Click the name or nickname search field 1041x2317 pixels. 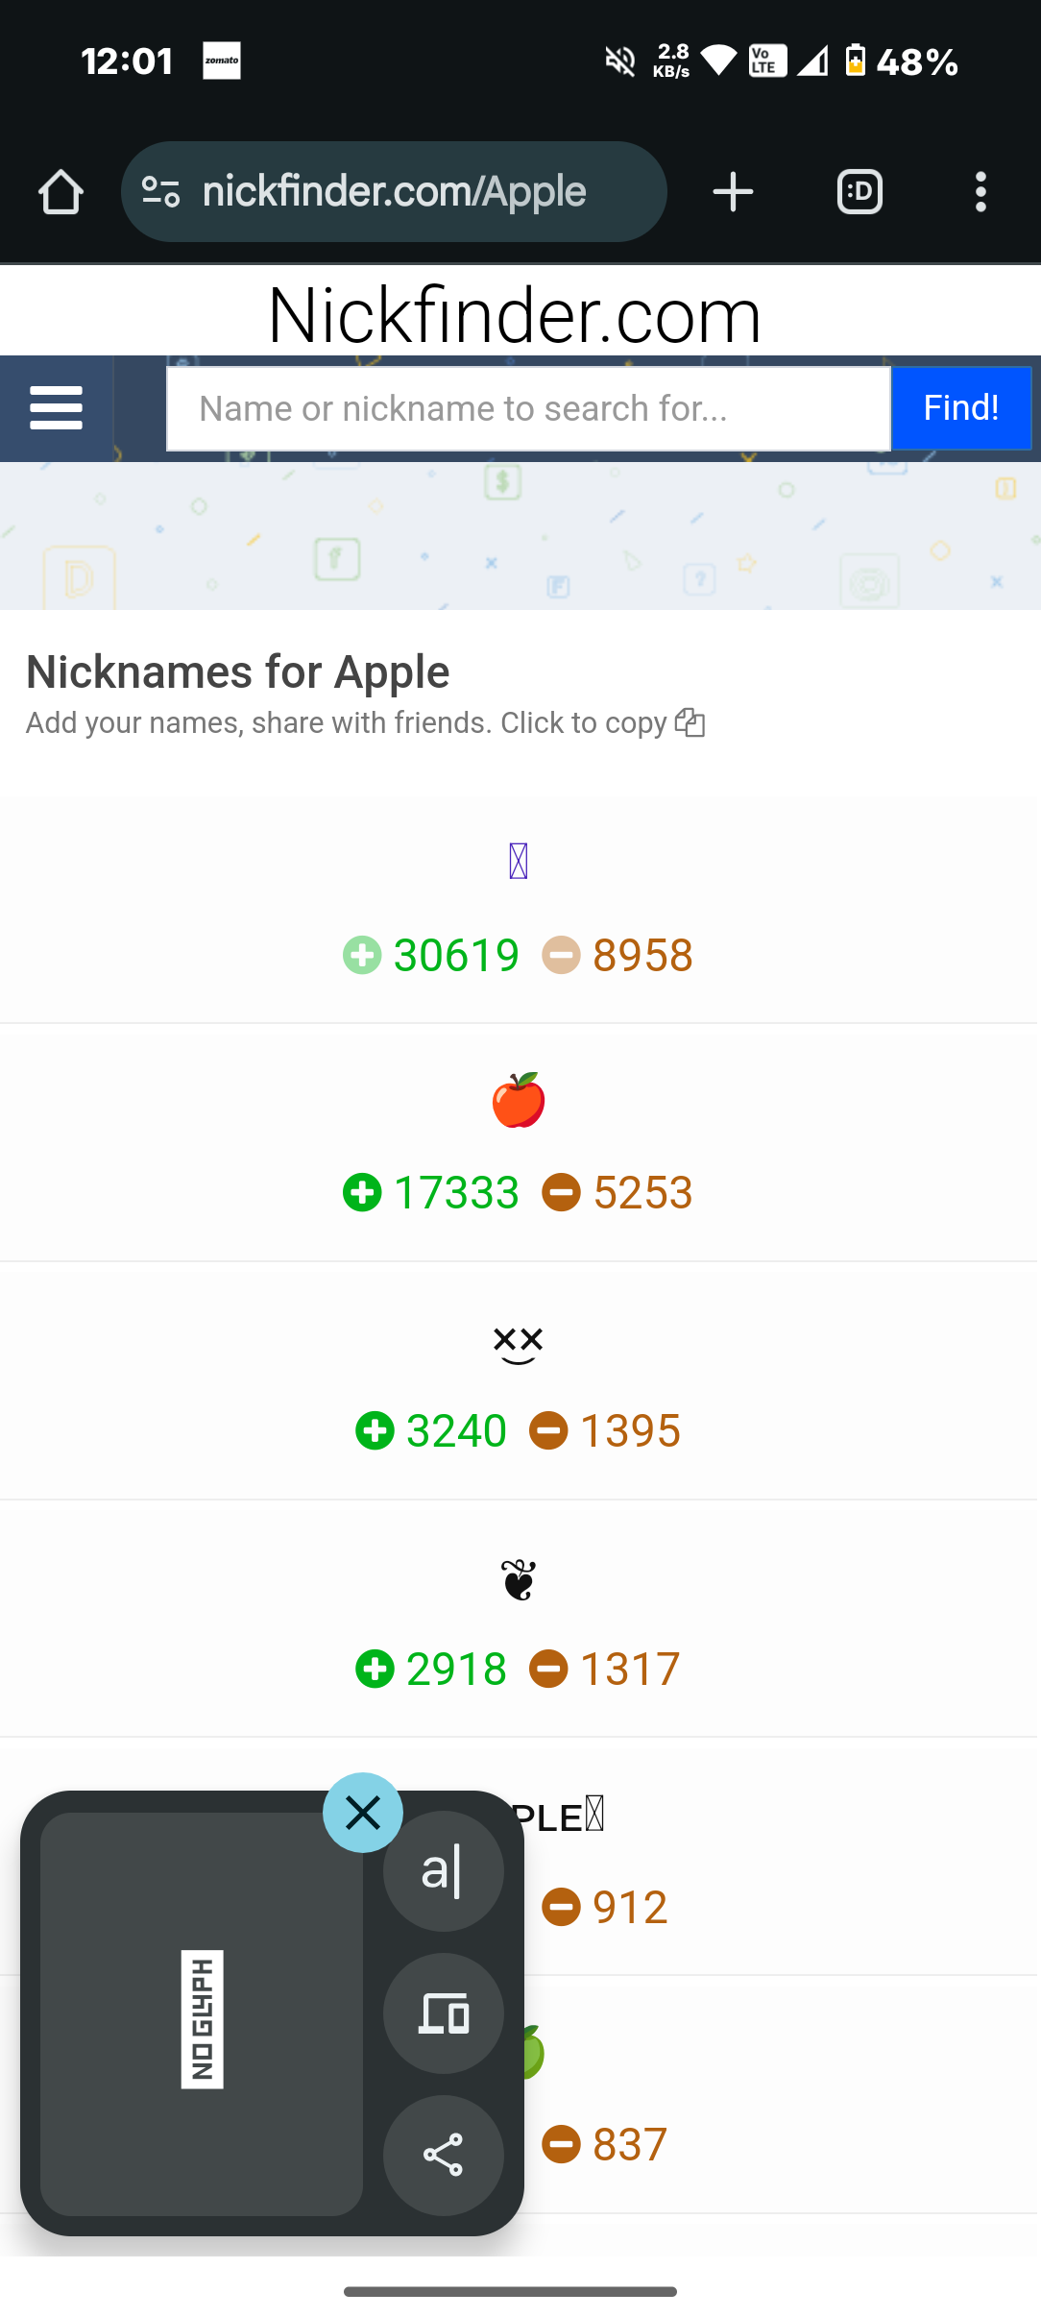528,408
